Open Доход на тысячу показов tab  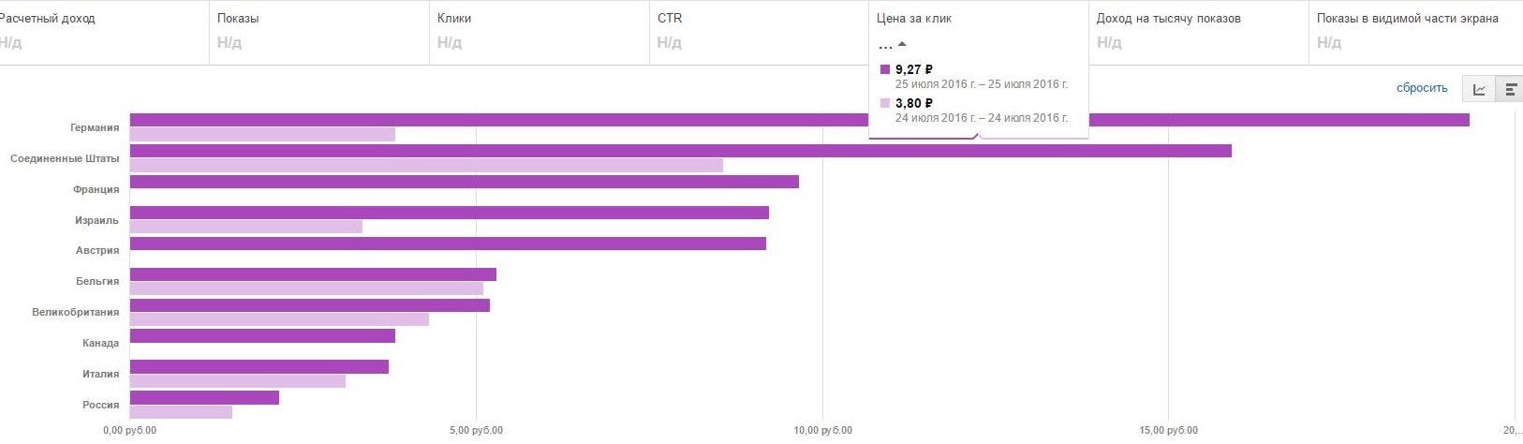[x=1198, y=32]
